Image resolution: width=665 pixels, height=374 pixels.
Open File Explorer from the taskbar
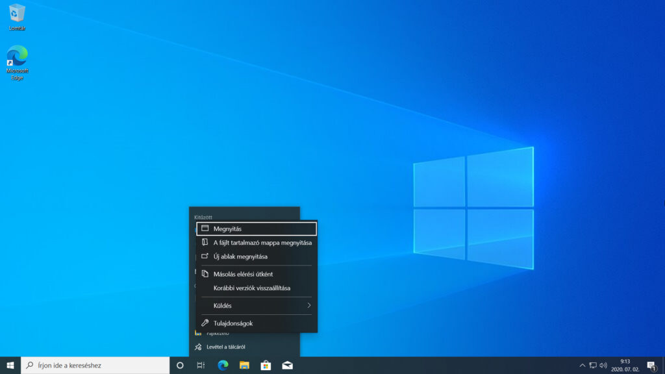[244, 365]
